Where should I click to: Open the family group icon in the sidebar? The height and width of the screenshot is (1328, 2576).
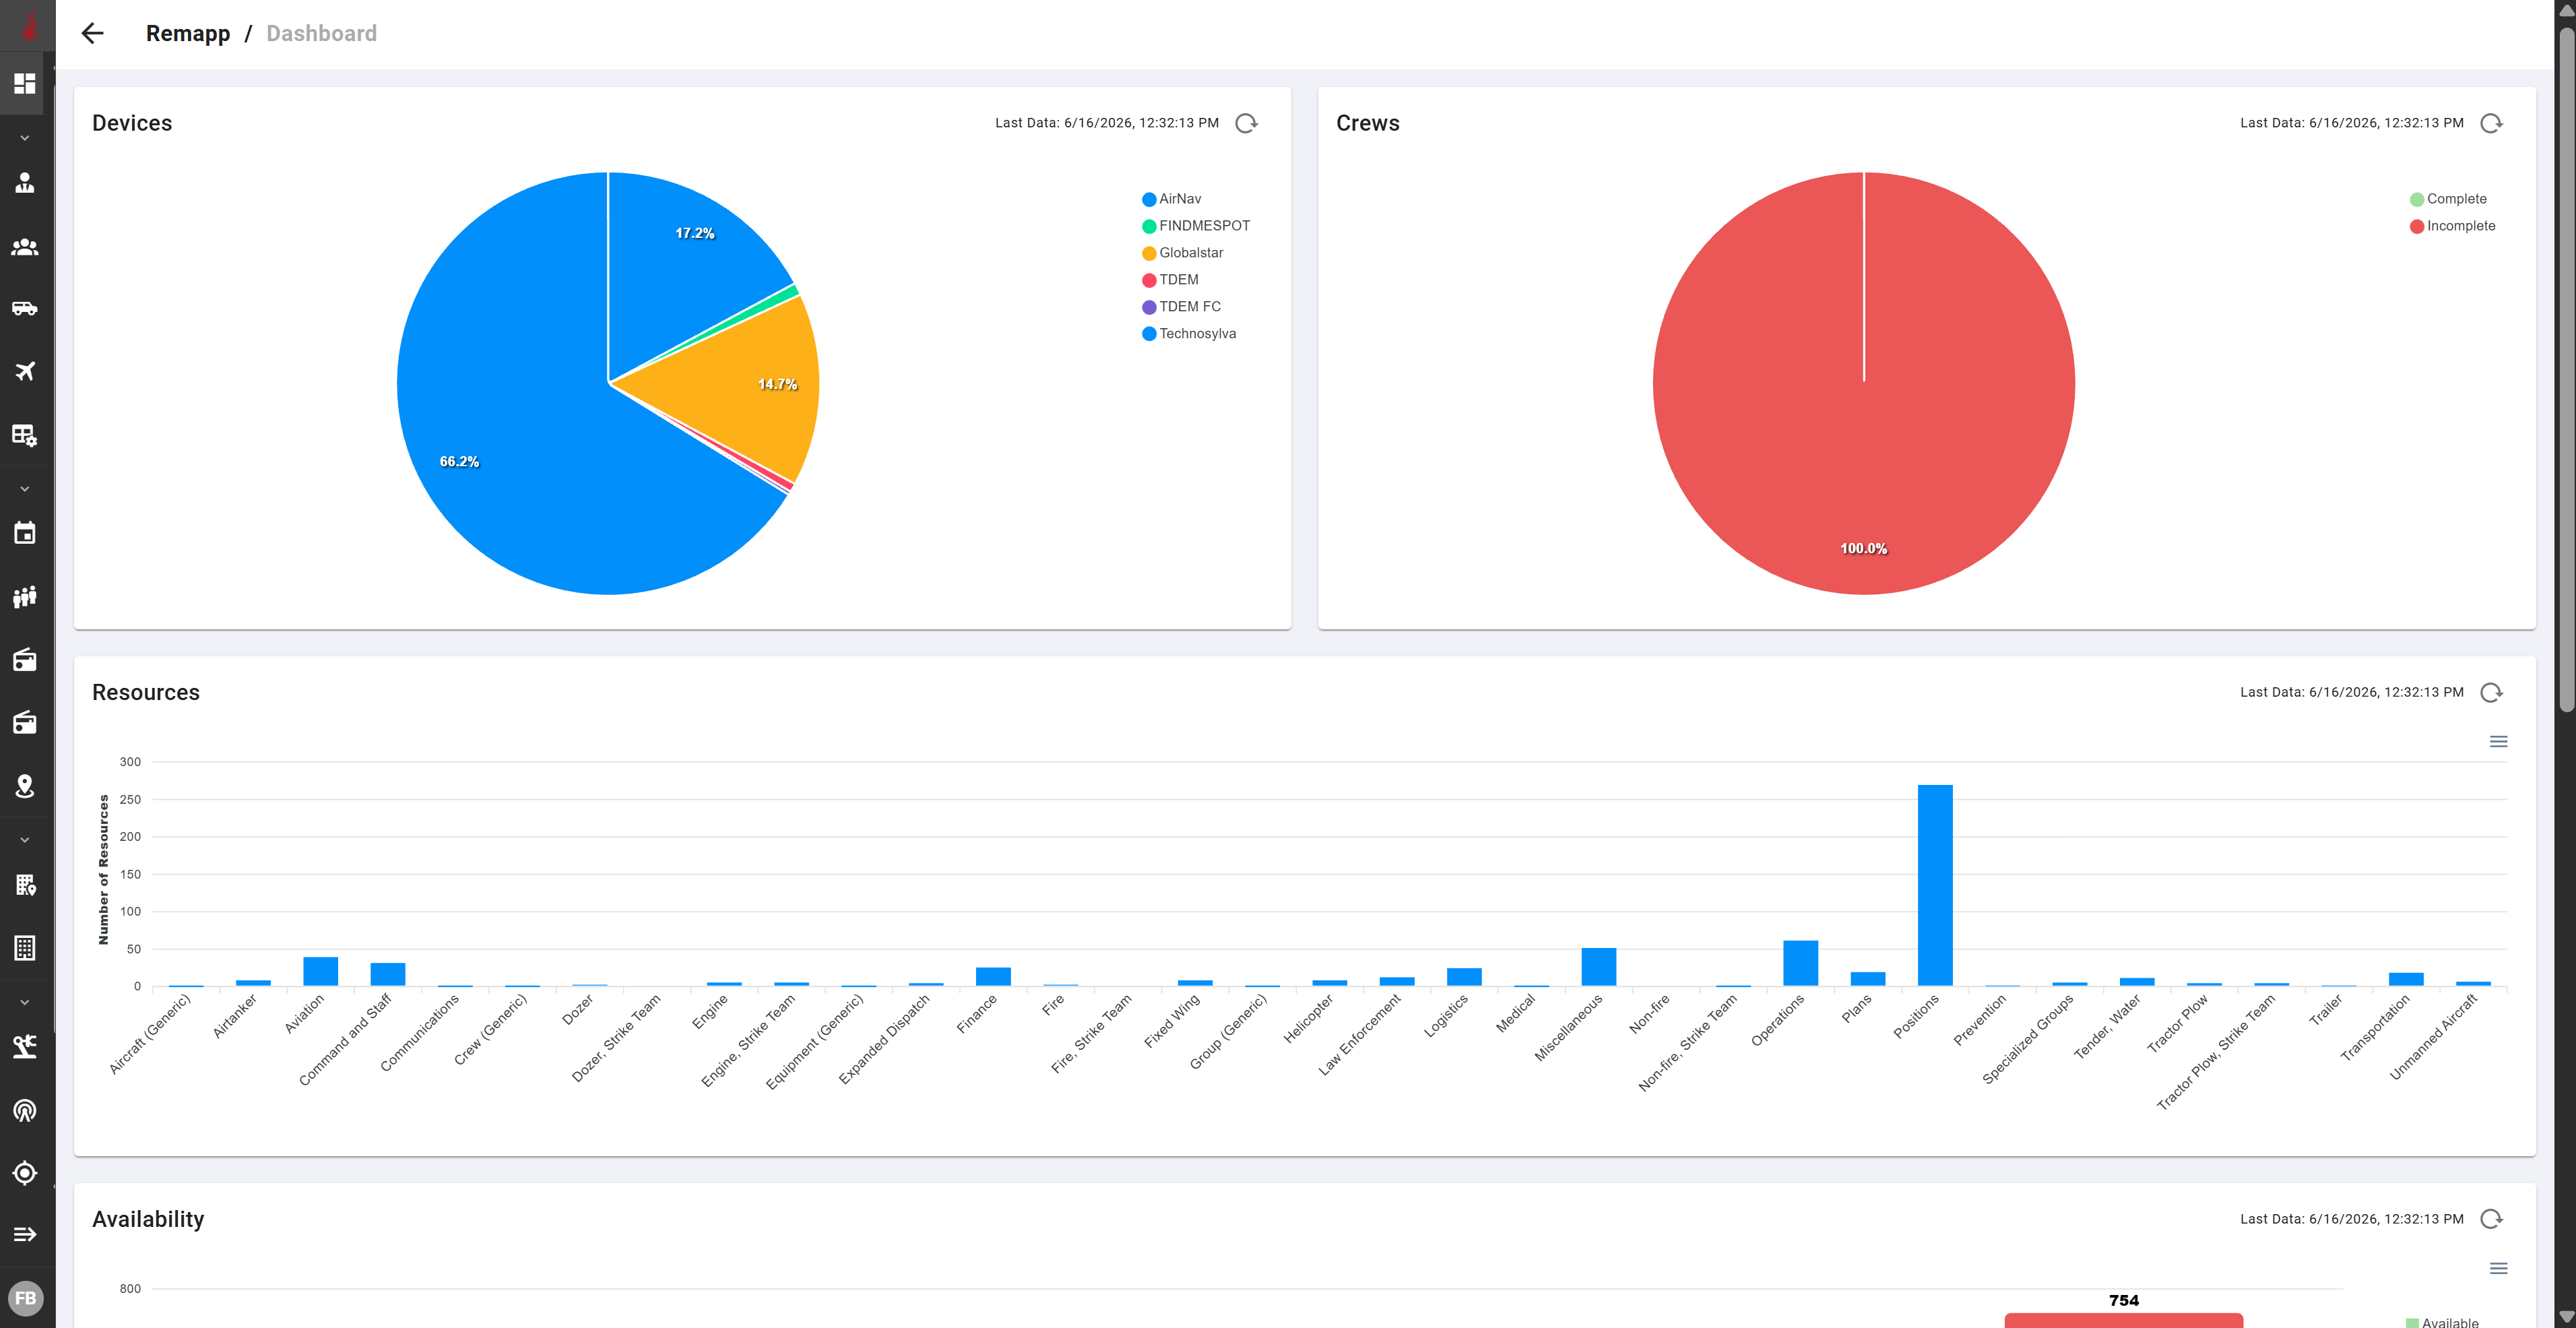coord(25,597)
